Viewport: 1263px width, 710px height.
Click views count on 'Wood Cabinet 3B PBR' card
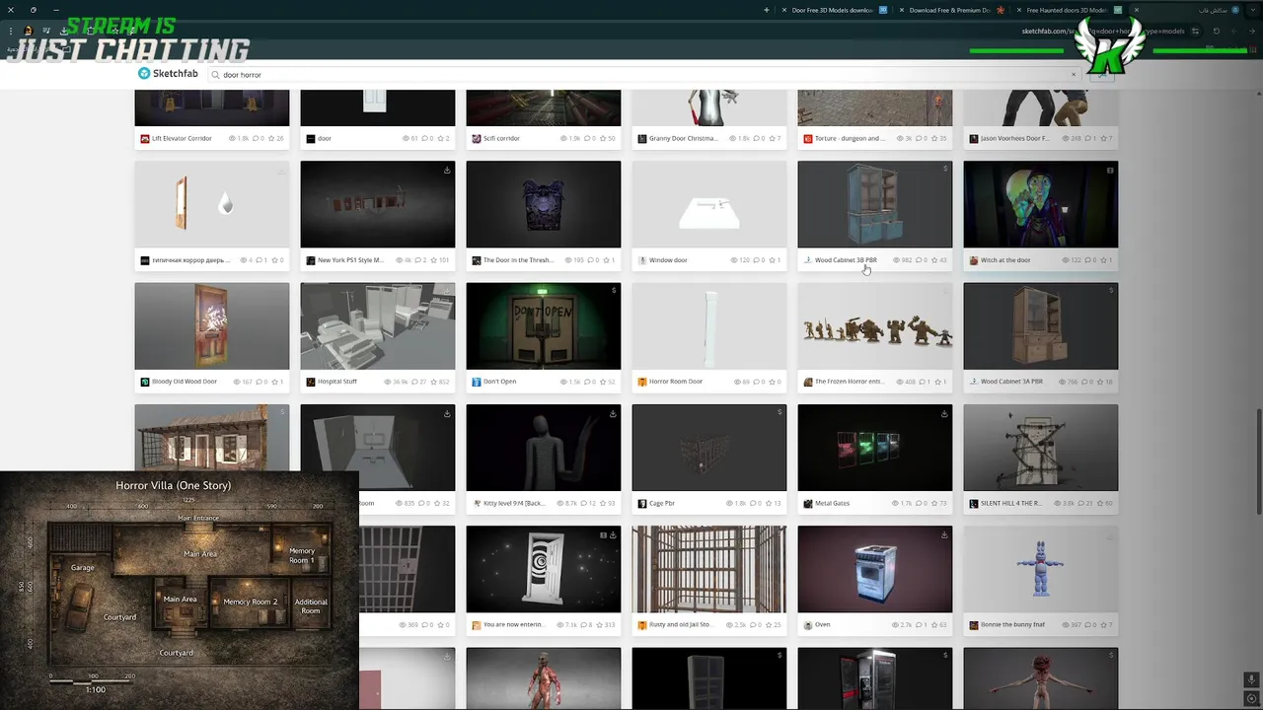(903, 260)
